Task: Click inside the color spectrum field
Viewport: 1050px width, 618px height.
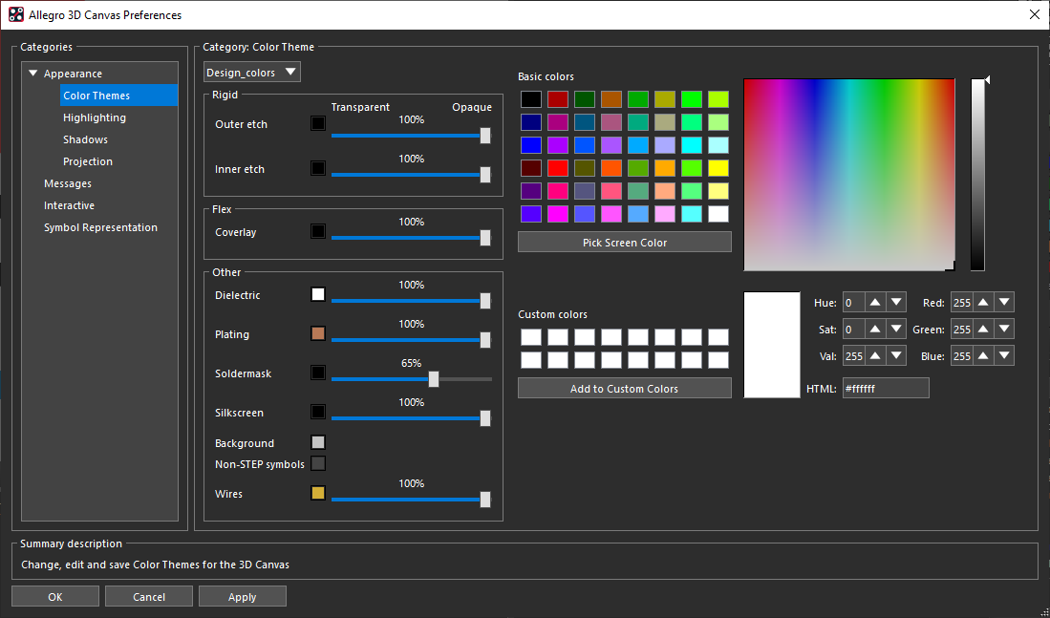Action: point(849,175)
